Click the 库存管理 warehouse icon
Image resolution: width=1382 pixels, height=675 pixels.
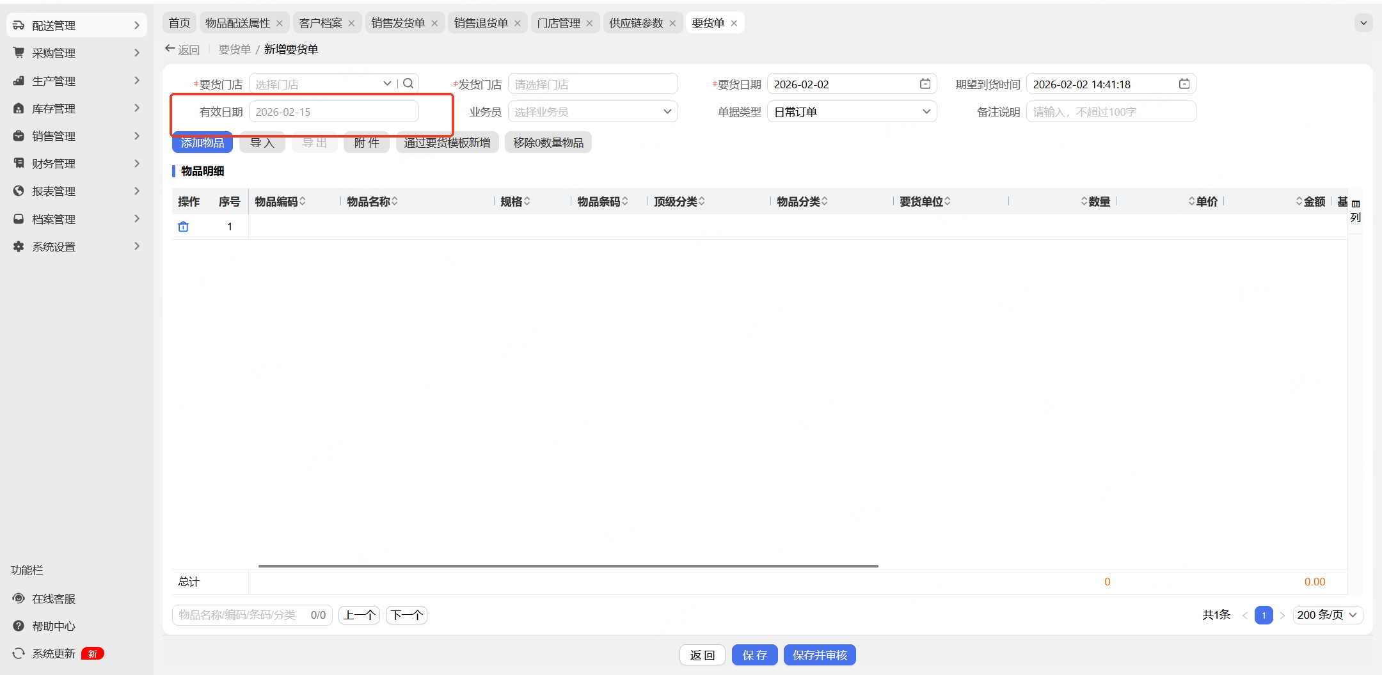[x=19, y=109]
